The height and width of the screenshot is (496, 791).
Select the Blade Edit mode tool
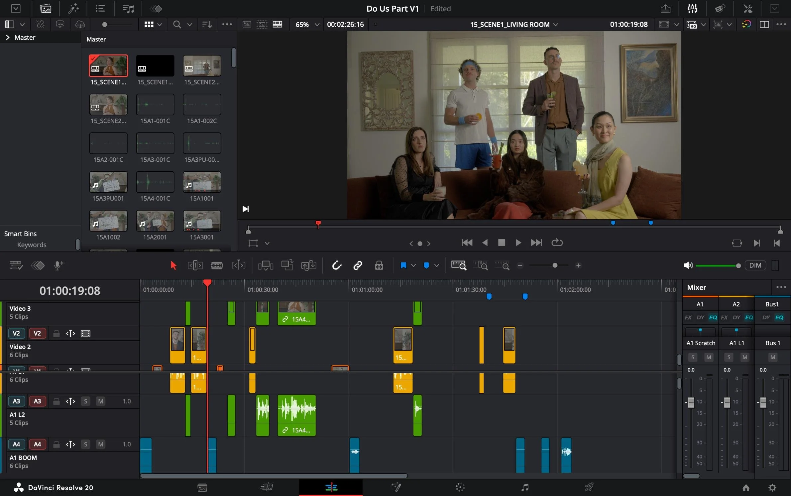click(x=217, y=265)
